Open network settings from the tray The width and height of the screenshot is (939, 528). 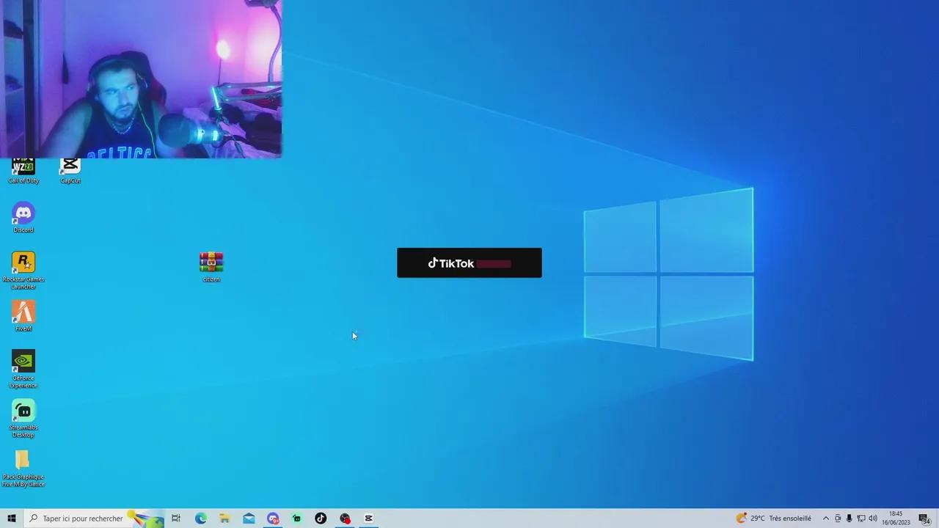(x=861, y=518)
